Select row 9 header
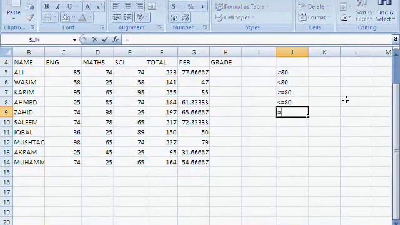 click(x=6, y=112)
